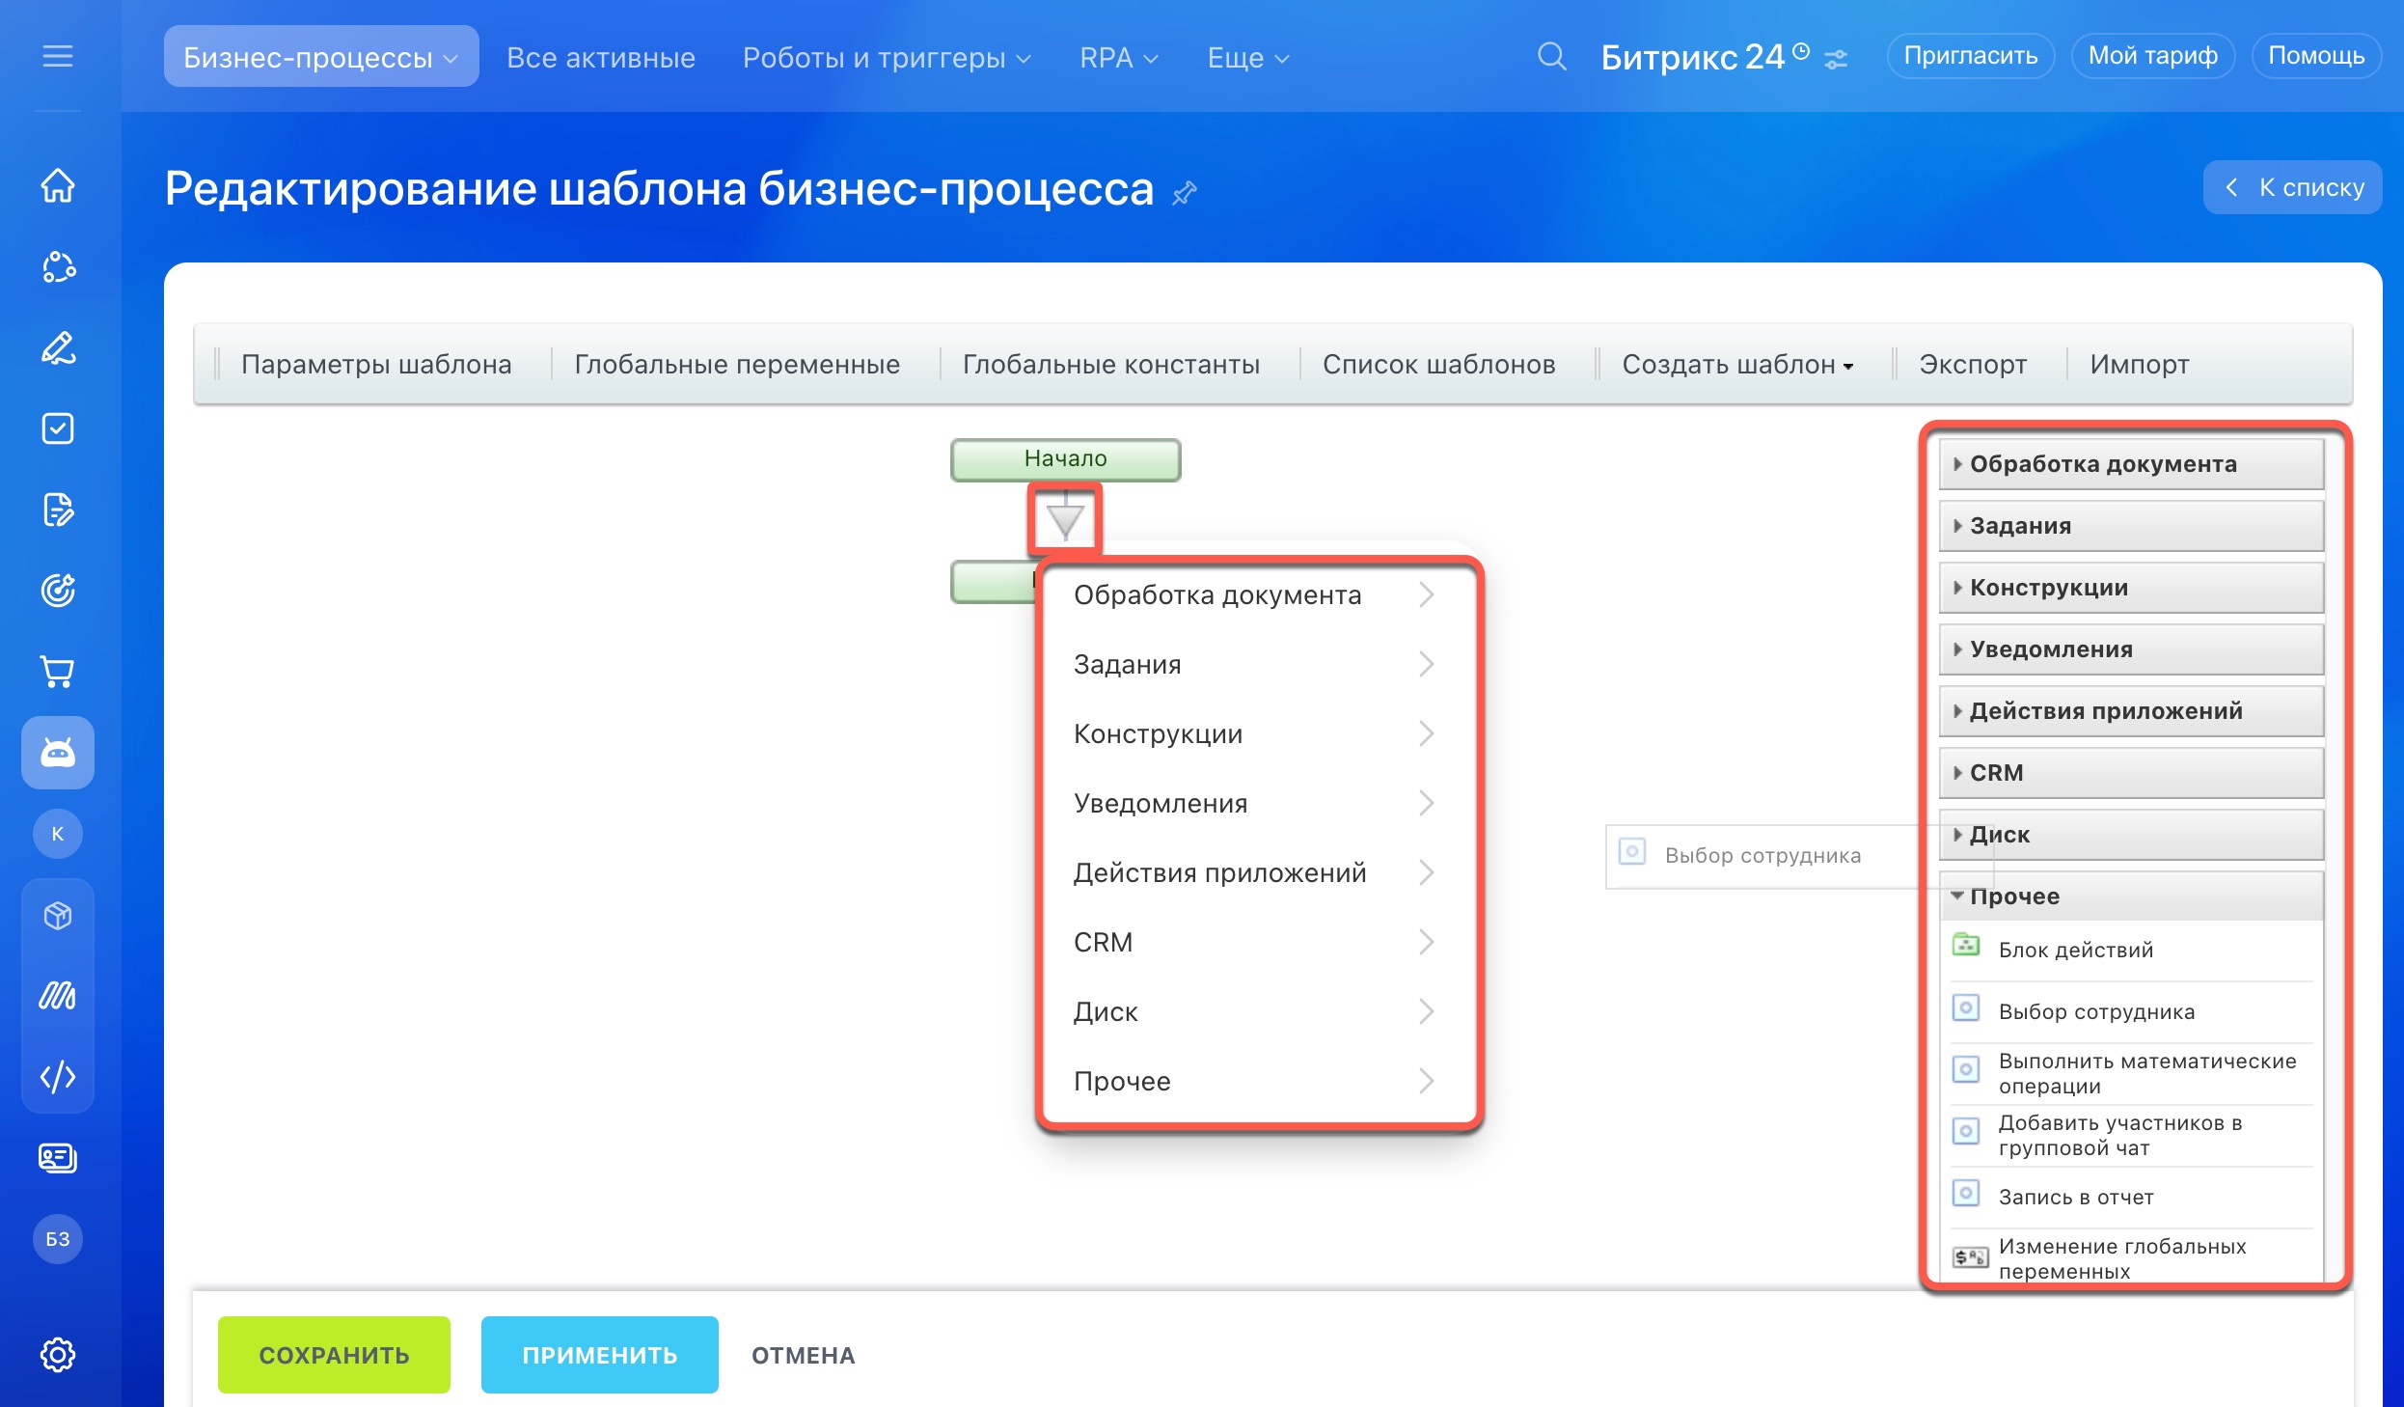Click the round K sidebar badge
This screenshot has height=1407, width=2404.
pyautogui.click(x=58, y=834)
